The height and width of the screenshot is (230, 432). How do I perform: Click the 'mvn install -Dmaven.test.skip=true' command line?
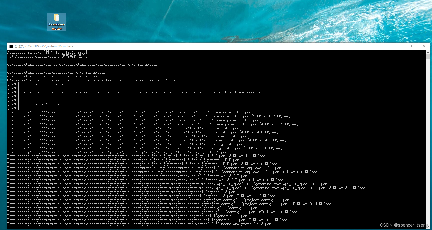coord(91,80)
